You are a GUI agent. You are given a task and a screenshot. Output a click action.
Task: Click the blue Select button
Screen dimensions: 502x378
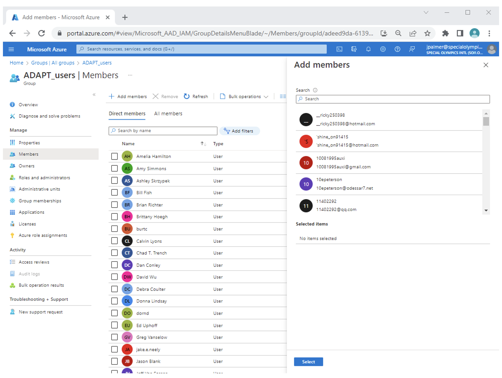308,362
